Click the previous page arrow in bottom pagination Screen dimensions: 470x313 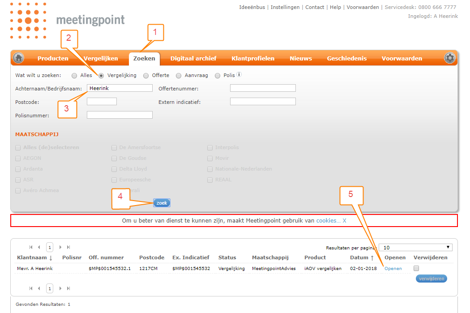click(39, 288)
